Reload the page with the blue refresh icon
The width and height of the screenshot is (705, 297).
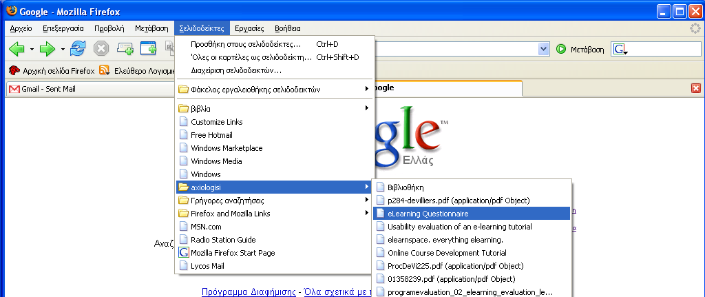[78, 49]
